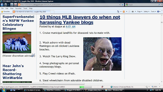Open the Favorites menu
Screen dimensions: 163x92
tap(18, 8)
